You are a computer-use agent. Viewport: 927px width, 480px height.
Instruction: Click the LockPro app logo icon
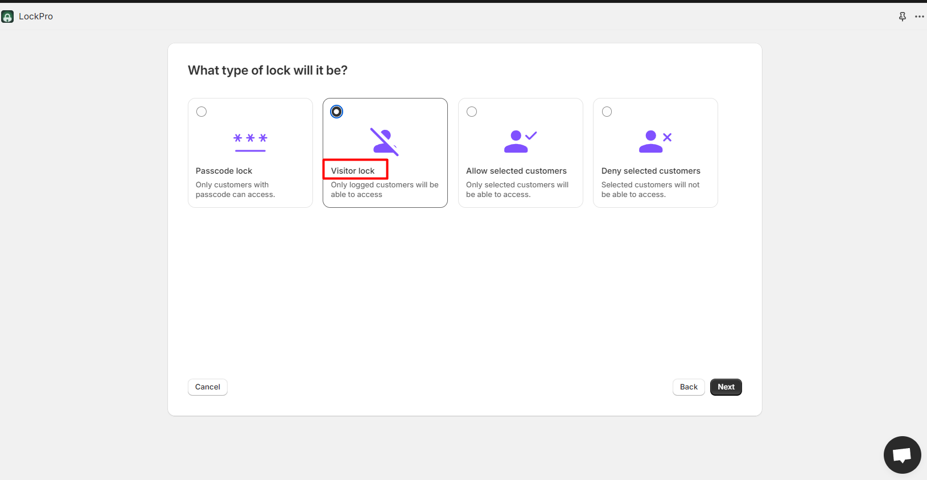tap(7, 17)
